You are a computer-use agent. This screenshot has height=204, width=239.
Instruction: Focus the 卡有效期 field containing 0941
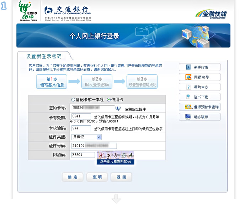[x=81, y=116]
